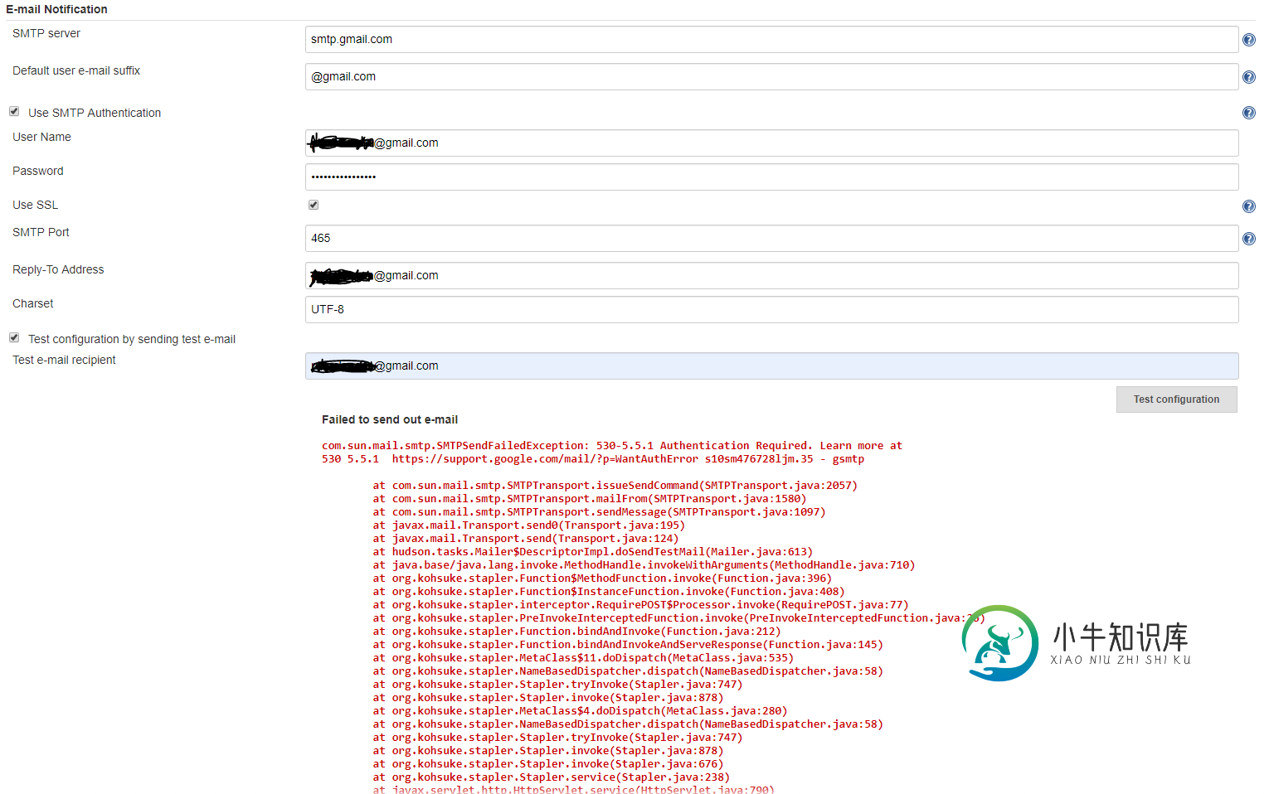Open help icon for SMTP Port

pos(1248,239)
